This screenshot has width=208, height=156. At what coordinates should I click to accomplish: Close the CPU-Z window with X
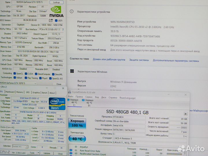pyautogui.click(x=63, y=88)
